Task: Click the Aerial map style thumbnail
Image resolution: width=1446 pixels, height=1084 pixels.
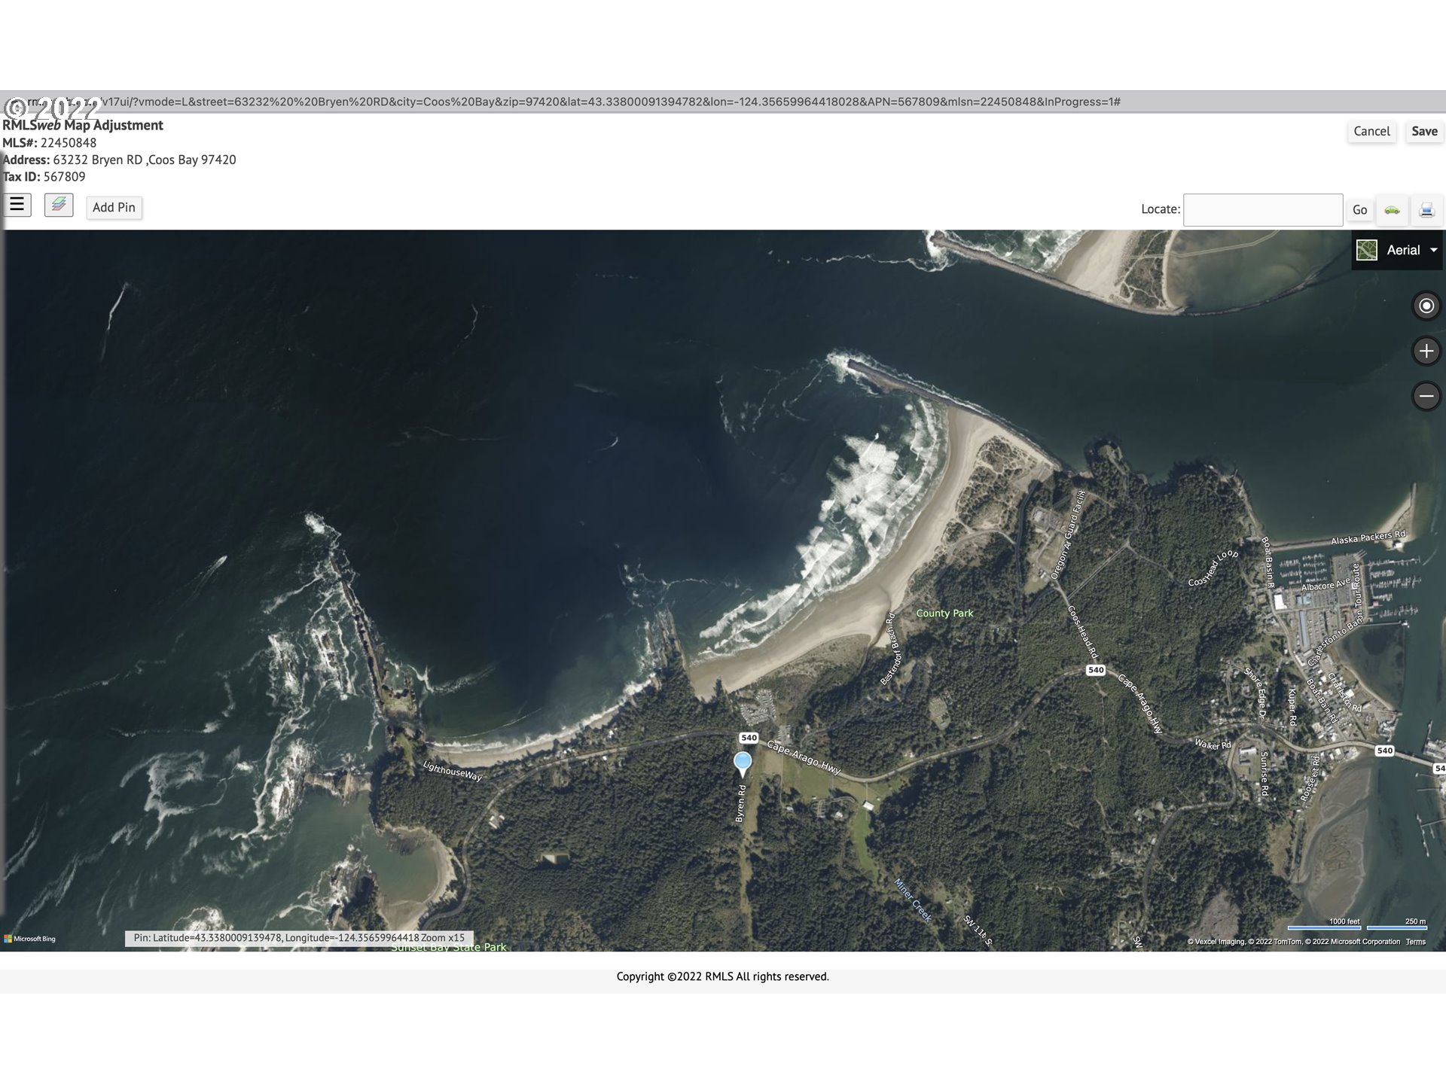Action: pos(1367,250)
